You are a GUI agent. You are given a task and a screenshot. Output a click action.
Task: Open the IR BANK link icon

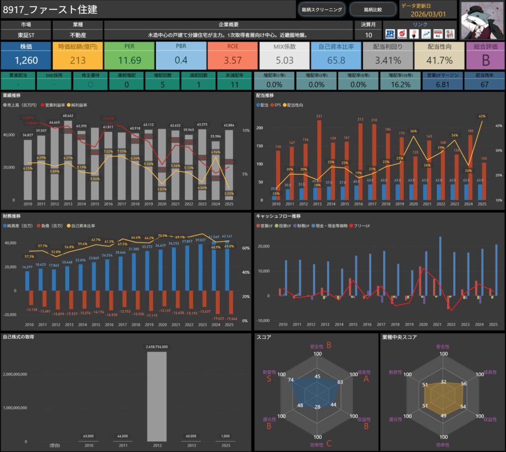(390, 34)
